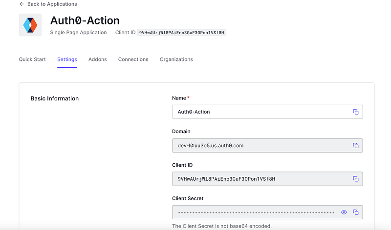Copy the Name field value
391x230 pixels.
click(355, 112)
